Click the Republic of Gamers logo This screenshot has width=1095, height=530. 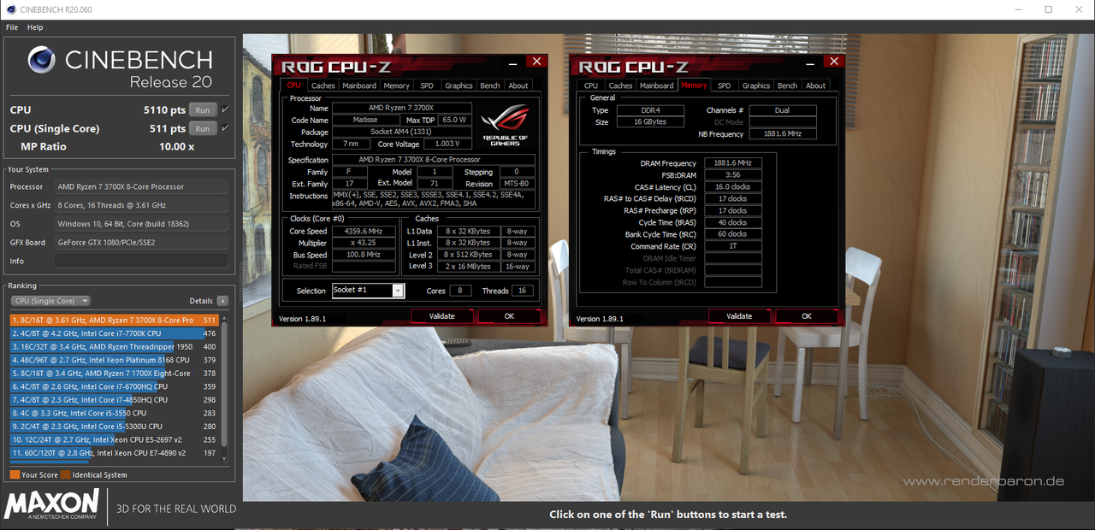point(506,125)
